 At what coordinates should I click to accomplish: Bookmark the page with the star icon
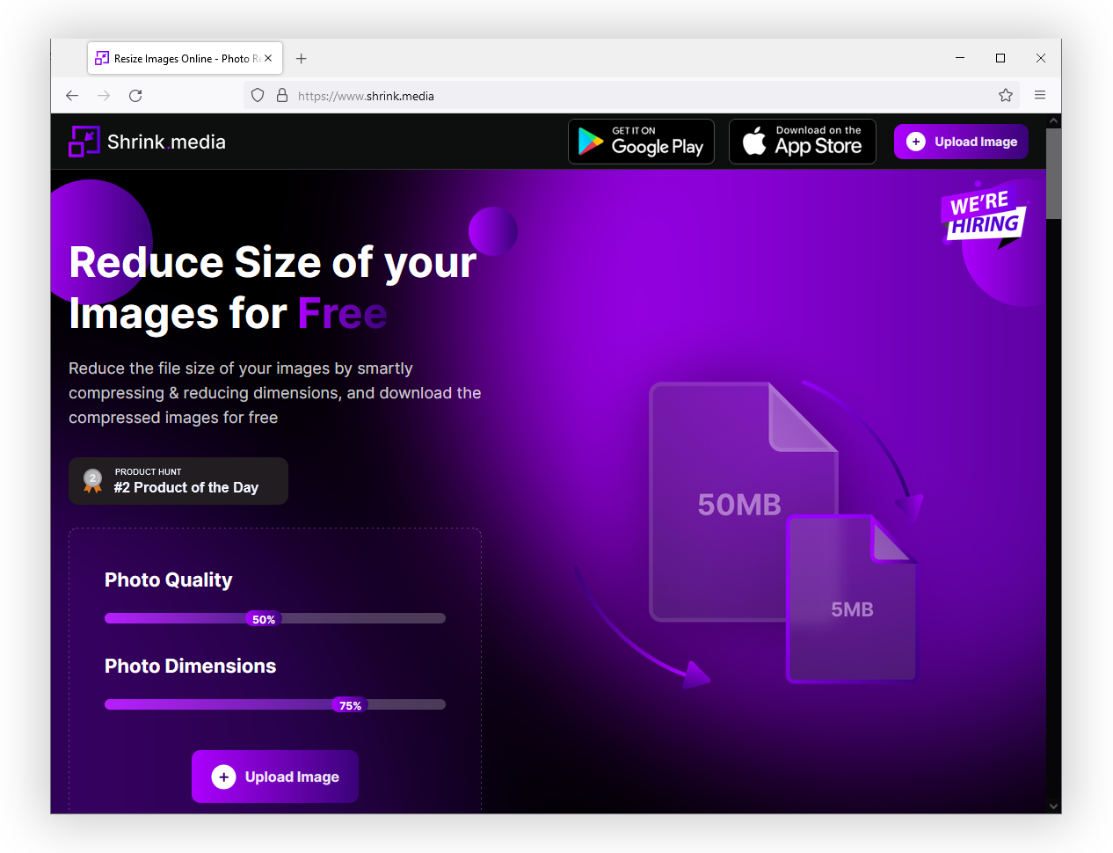(x=1005, y=95)
